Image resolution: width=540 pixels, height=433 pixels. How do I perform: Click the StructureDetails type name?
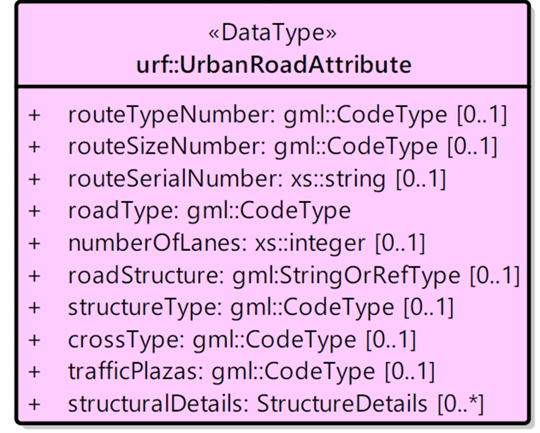click(342, 403)
